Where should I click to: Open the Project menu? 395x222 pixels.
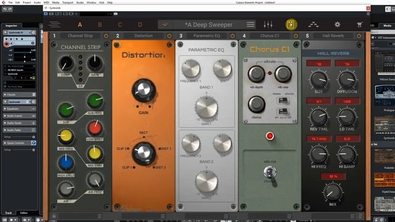(27, 2)
